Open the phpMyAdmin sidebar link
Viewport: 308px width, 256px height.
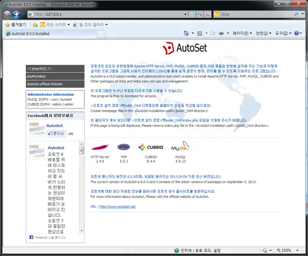(x=55, y=76)
